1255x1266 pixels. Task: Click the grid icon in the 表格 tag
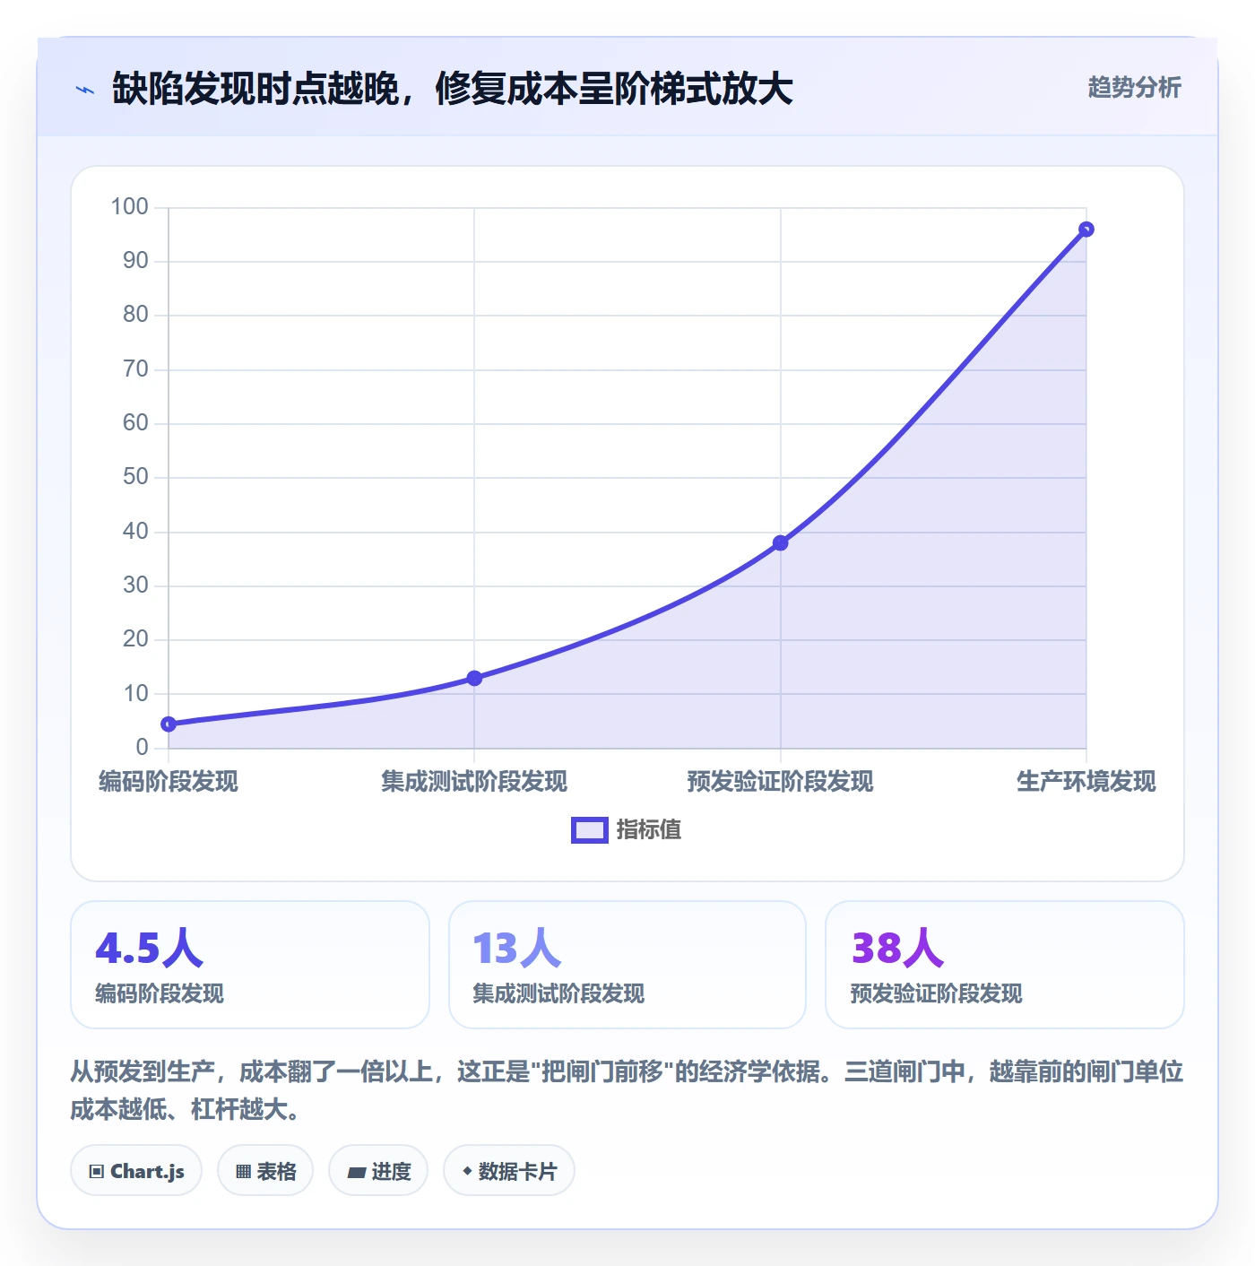tap(243, 1172)
